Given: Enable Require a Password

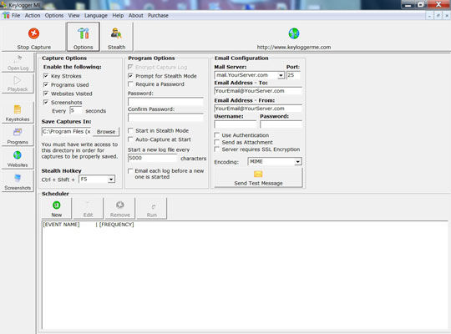Looking at the screenshot, I should click(x=130, y=84).
